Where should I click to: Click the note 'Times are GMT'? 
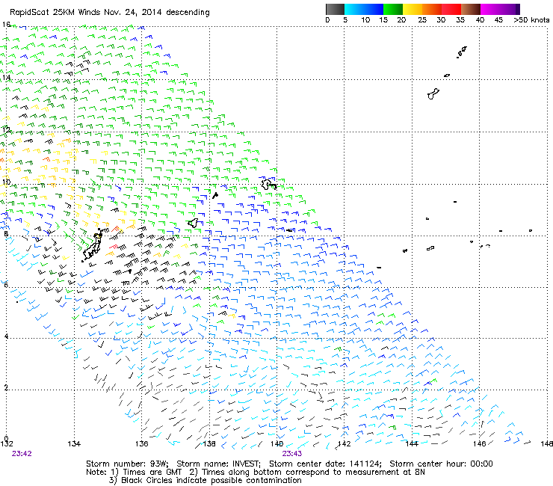tap(152, 473)
